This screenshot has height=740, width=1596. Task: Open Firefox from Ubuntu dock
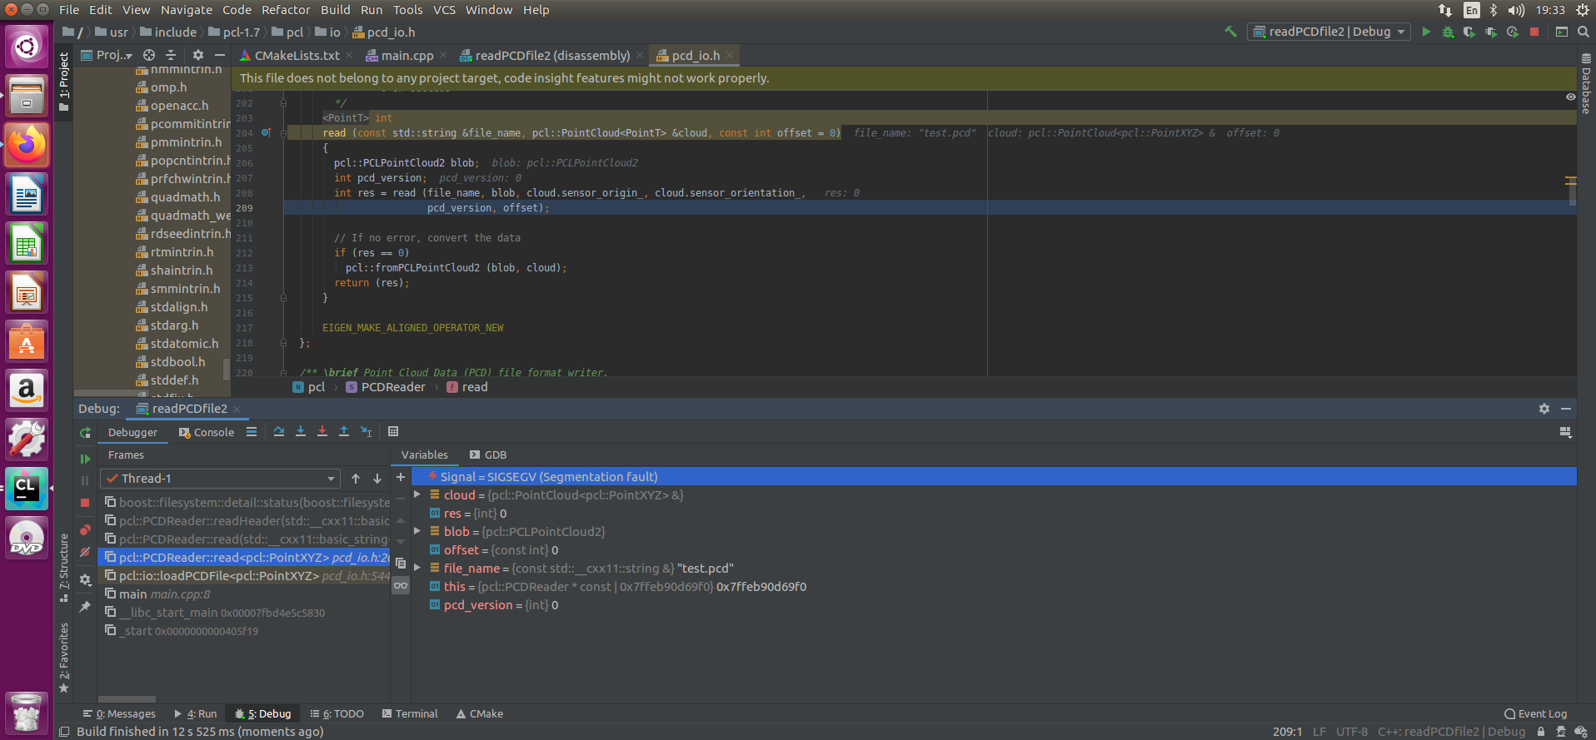(27, 145)
